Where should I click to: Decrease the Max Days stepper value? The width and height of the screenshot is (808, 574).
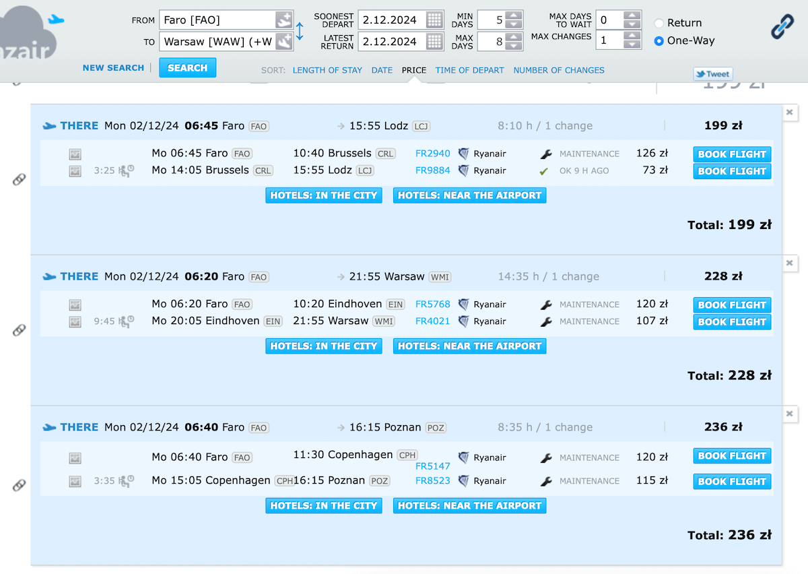(x=514, y=46)
